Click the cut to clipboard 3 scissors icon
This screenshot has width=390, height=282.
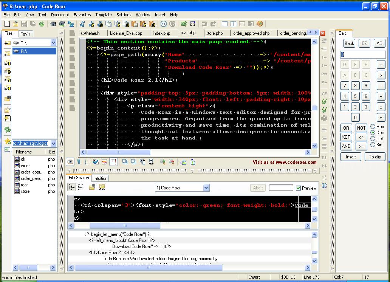[100, 24]
